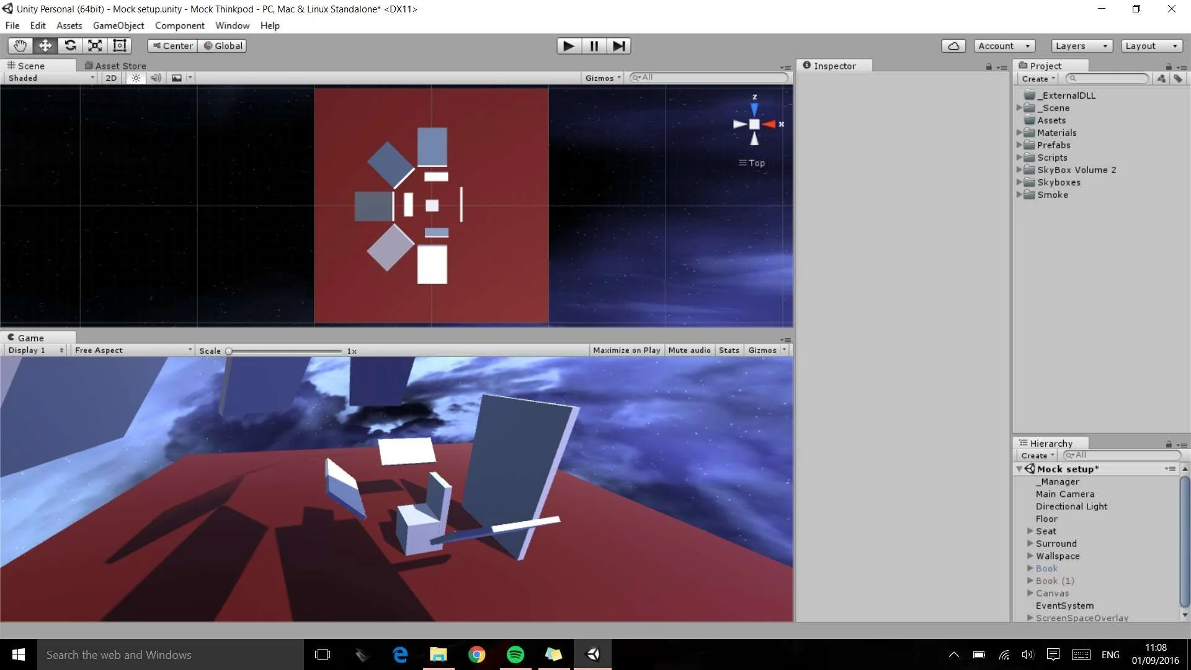Image resolution: width=1191 pixels, height=670 pixels.
Task: Open Spotify from the Windows taskbar
Action: tap(515, 654)
